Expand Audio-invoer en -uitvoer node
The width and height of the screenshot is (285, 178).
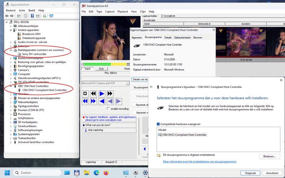[x=11, y=42]
